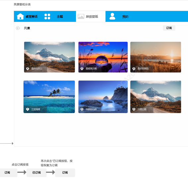Viewport: 188px width, 189px height.
Task: Click the four-square grid icon for 主题
Action: click(47, 17)
